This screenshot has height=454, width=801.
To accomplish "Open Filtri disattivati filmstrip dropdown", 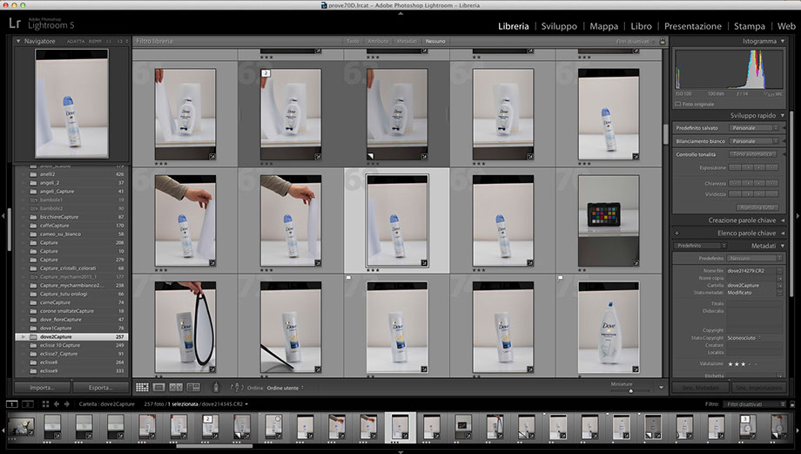I will [754, 404].
